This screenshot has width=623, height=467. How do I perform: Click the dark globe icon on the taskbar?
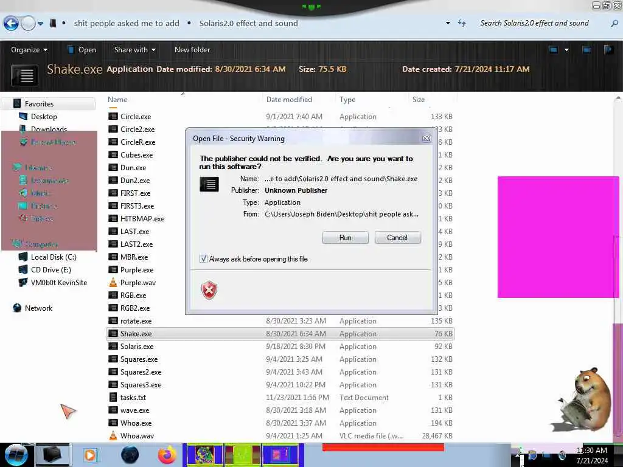[x=130, y=455]
